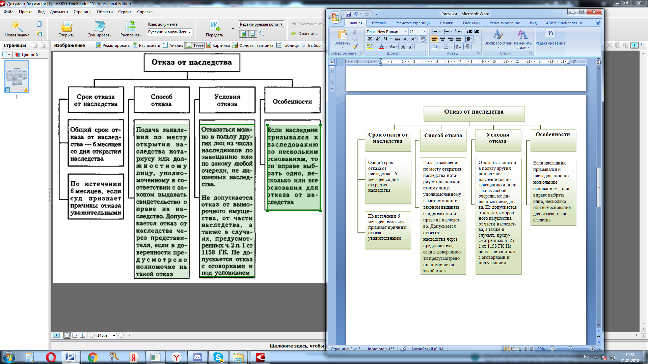Select the Таблица area tool
The width and height of the screenshot is (648, 364).
[287, 45]
